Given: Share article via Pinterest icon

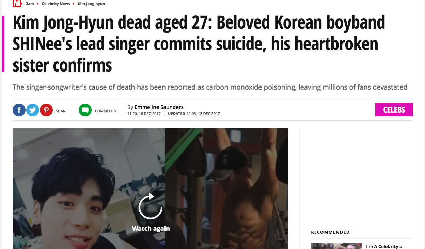Looking at the screenshot, I should click(46, 110).
